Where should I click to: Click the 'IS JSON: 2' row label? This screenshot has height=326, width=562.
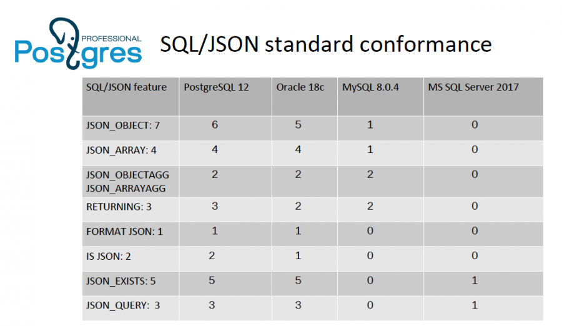click(x=108, y=257)
